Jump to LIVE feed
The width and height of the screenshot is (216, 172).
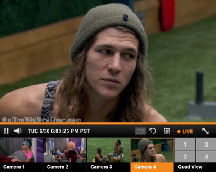tap(185, 132)
